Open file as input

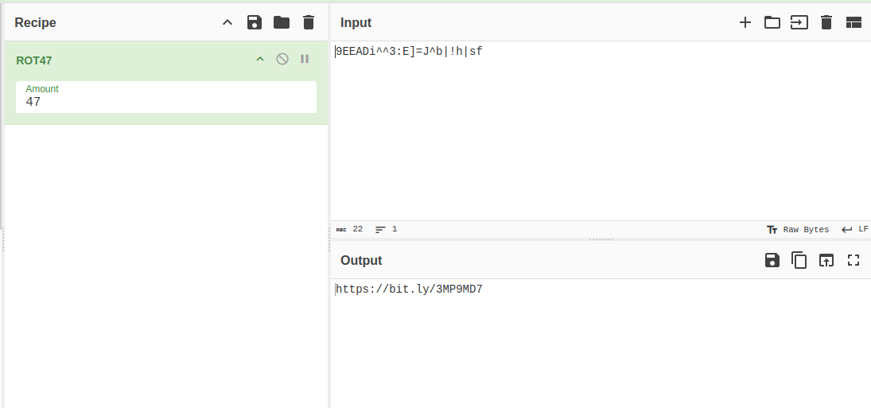[799, 22]
